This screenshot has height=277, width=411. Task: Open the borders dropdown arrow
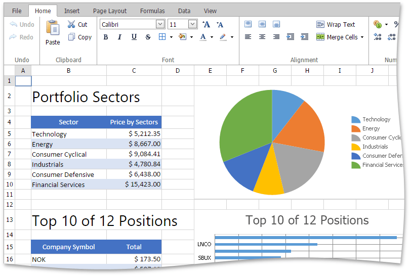pos(172,37)
